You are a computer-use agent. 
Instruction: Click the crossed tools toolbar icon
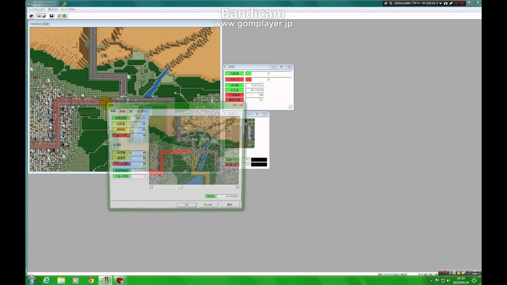(x=59, y=16)
